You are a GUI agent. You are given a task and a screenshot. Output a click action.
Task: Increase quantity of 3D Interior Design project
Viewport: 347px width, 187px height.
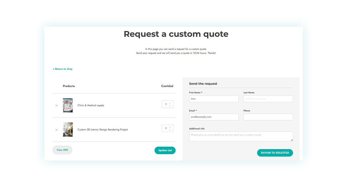170,127
